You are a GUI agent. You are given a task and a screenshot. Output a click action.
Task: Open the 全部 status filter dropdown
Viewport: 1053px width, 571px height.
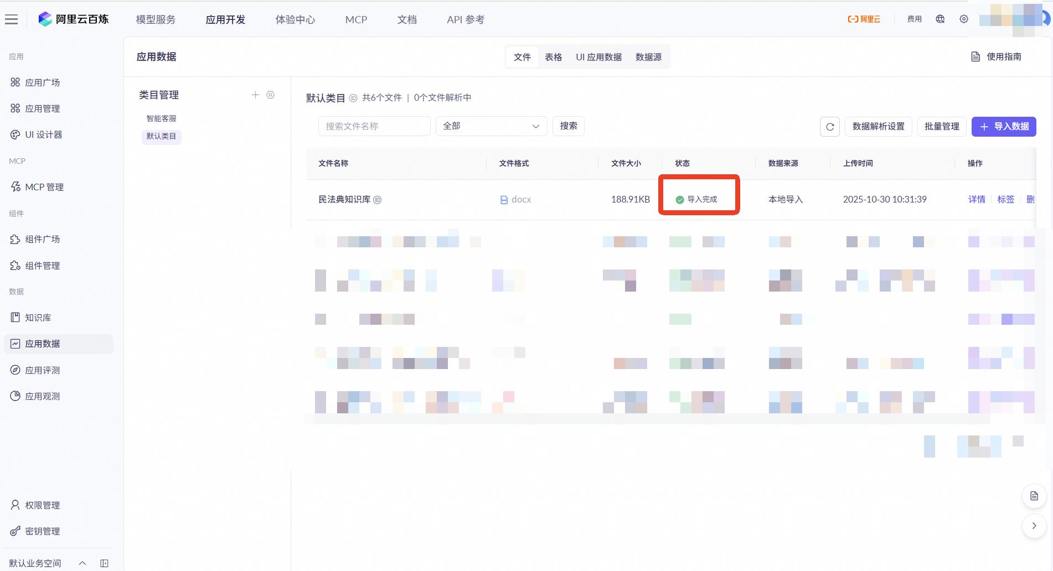[491, 126]
